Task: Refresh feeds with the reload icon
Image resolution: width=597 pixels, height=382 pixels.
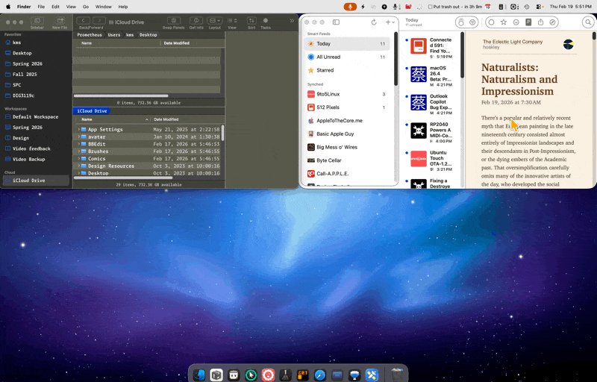Action: click(374, 22)
